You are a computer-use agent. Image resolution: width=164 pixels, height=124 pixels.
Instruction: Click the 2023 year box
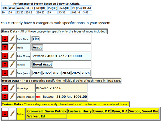coord(56,73)
